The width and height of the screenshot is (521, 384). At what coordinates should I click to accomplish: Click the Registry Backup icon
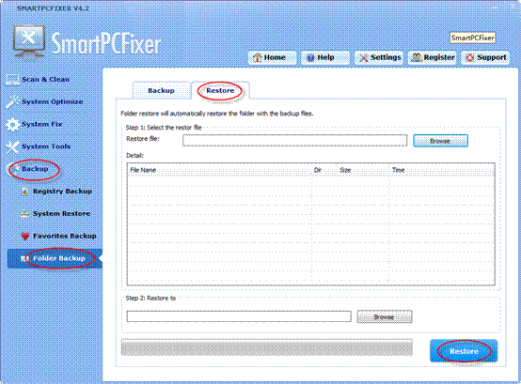[x=25, y=192]
